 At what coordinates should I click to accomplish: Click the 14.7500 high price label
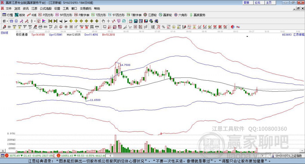(x=125, y=65)
